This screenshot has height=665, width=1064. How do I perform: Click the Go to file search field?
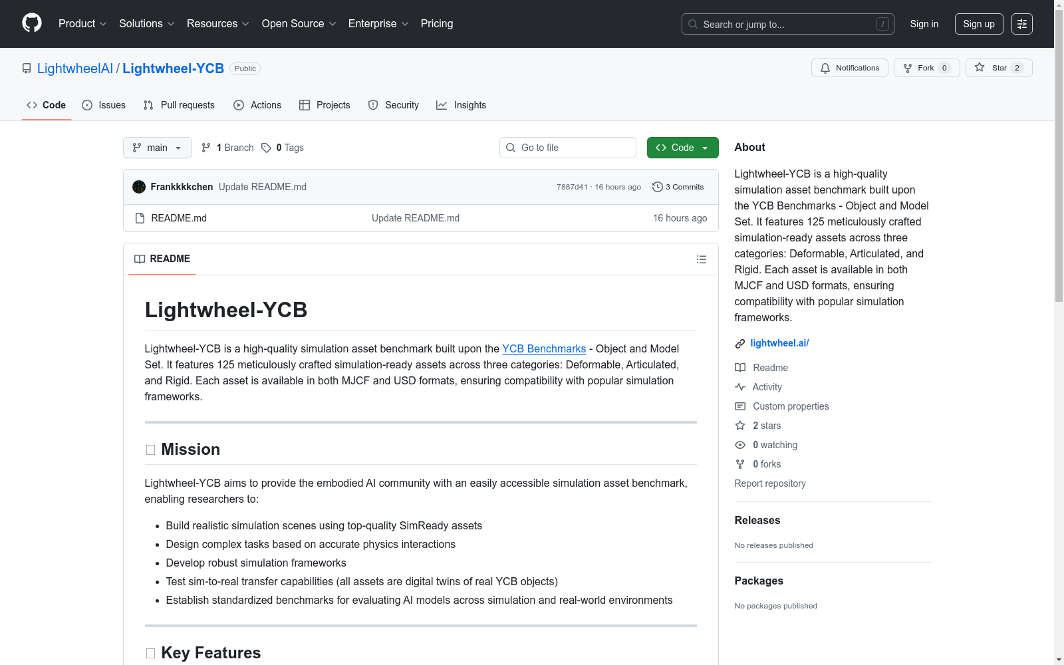pos(568,148)
